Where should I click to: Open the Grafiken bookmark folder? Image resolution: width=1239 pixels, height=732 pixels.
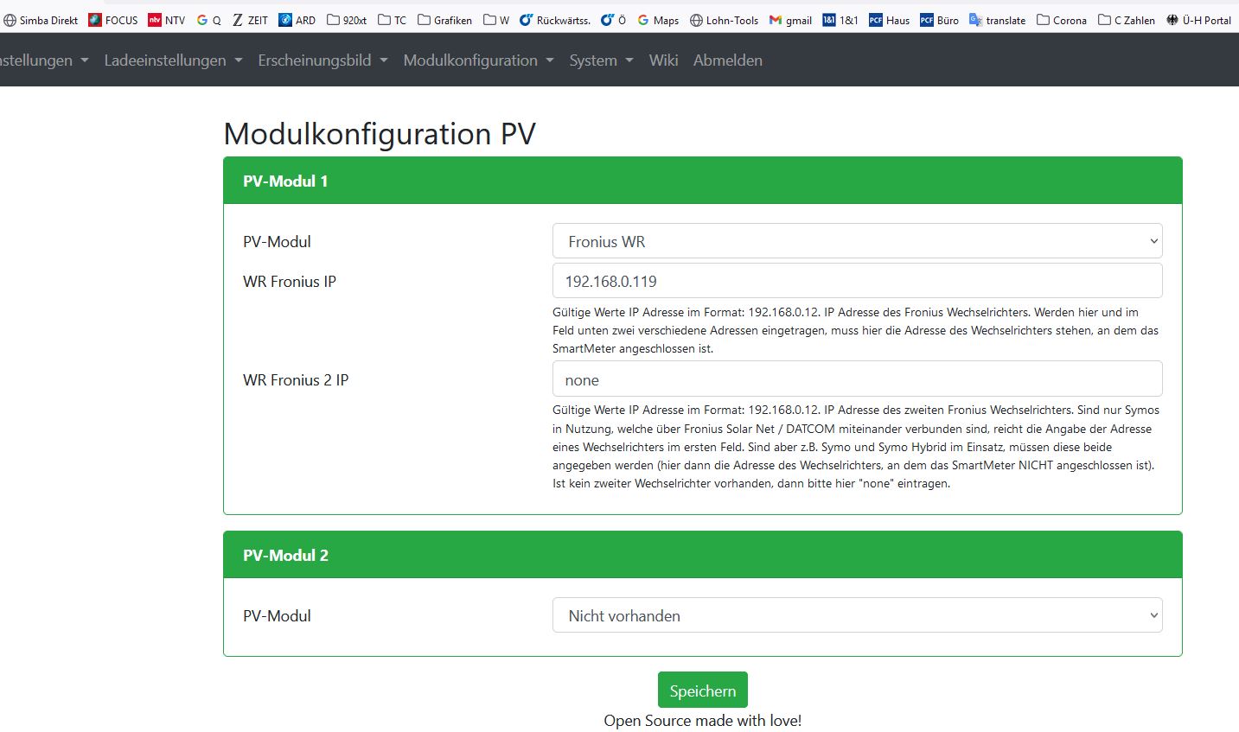(445, 20)
